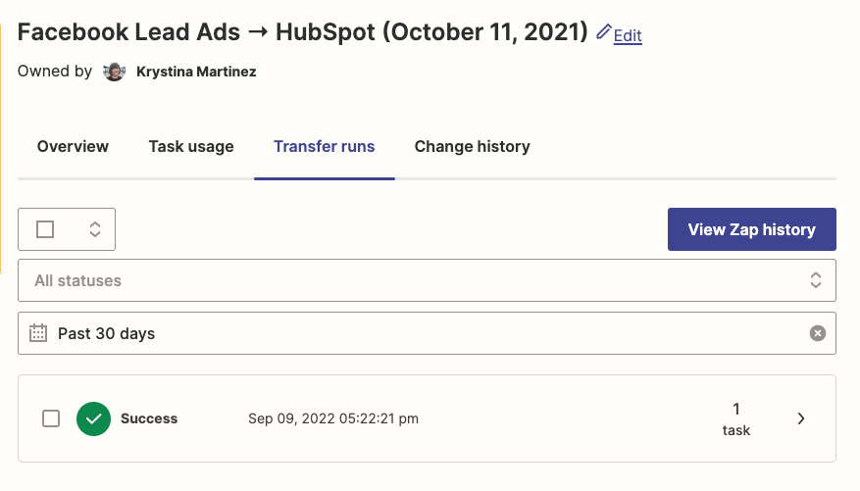
Task: Click the View Zap history button
Action: (751, 229)
